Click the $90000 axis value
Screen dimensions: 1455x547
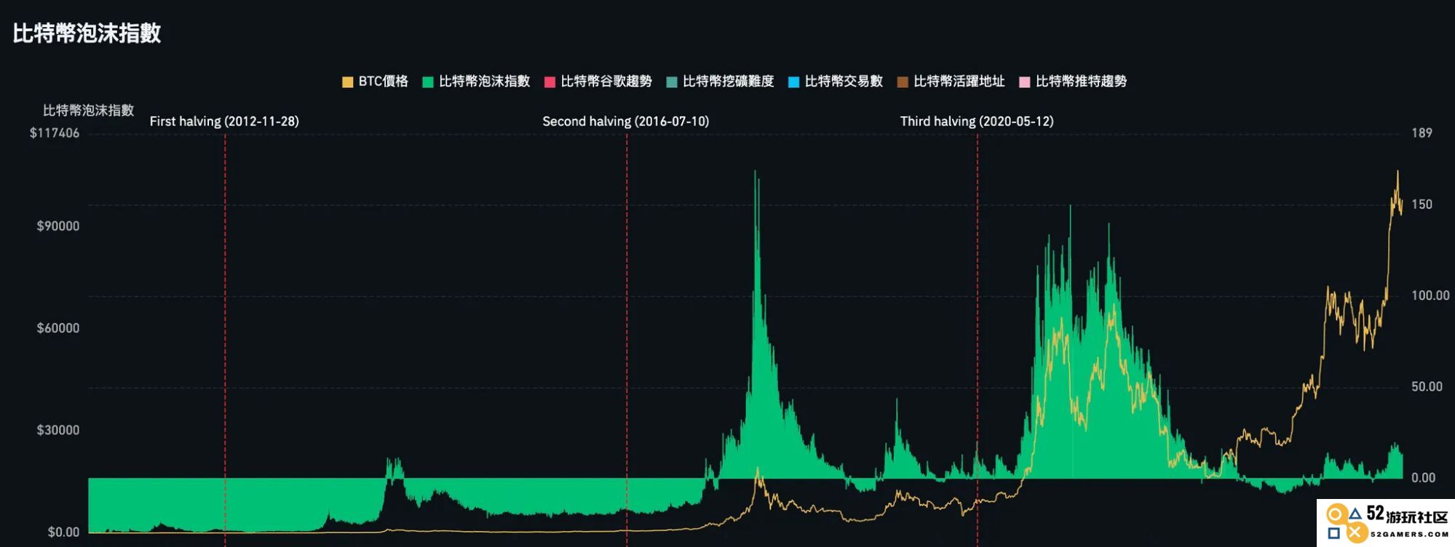coord(58,226)
